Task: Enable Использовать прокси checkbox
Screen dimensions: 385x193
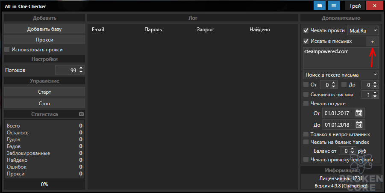Action: tap(7, 49)
